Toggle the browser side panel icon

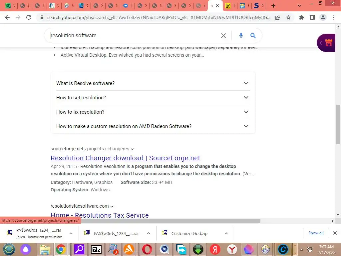(x=312, y=17)
